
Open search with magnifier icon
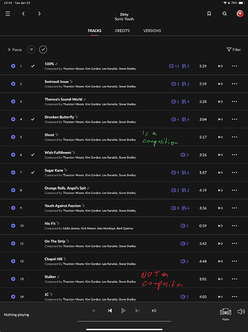pyautogui.click(x=225, y=14)
